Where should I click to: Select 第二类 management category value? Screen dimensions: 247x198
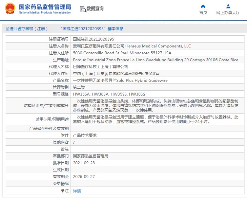(x=79, y=87)
